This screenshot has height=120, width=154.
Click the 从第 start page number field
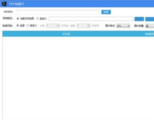coord(52,26)
